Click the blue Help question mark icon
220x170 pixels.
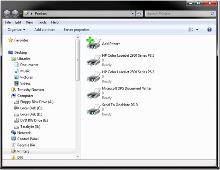coord(209,30)
